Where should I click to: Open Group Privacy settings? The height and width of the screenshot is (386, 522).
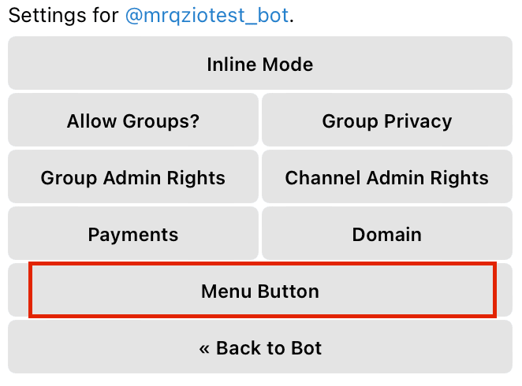387,120
